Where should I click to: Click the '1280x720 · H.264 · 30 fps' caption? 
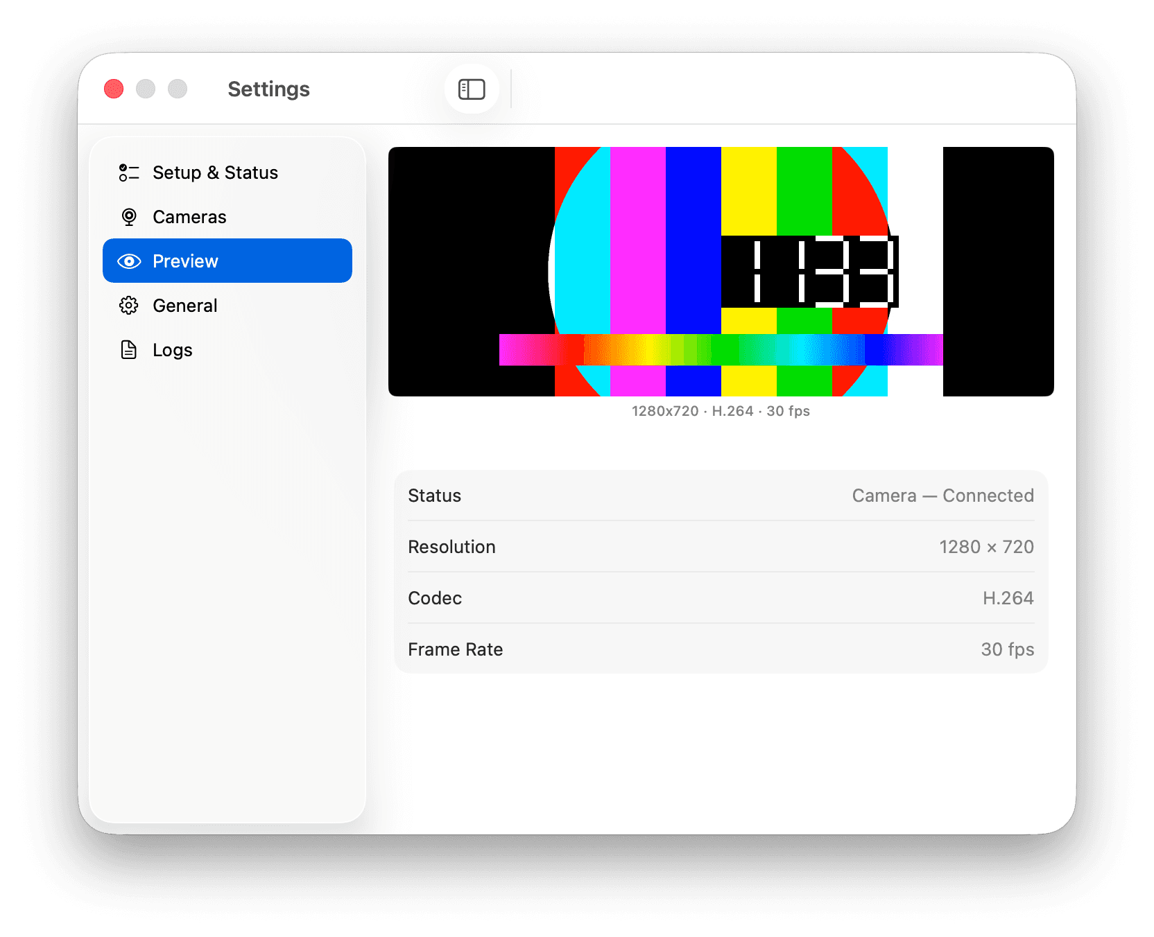point(721,411)
